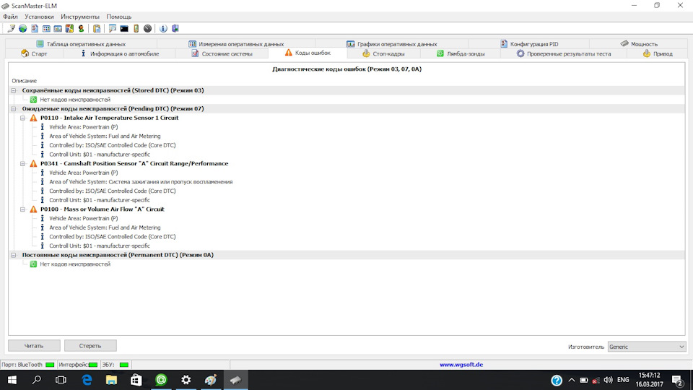Switch to Информация о автомобиле tab
The width and height of the screenshot is (693, 390).
(x=119, y=53)
